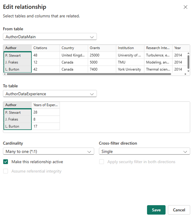Expand the Cross-filter direction dropdown
Screen dimensions: 194x219
(145, 151)
